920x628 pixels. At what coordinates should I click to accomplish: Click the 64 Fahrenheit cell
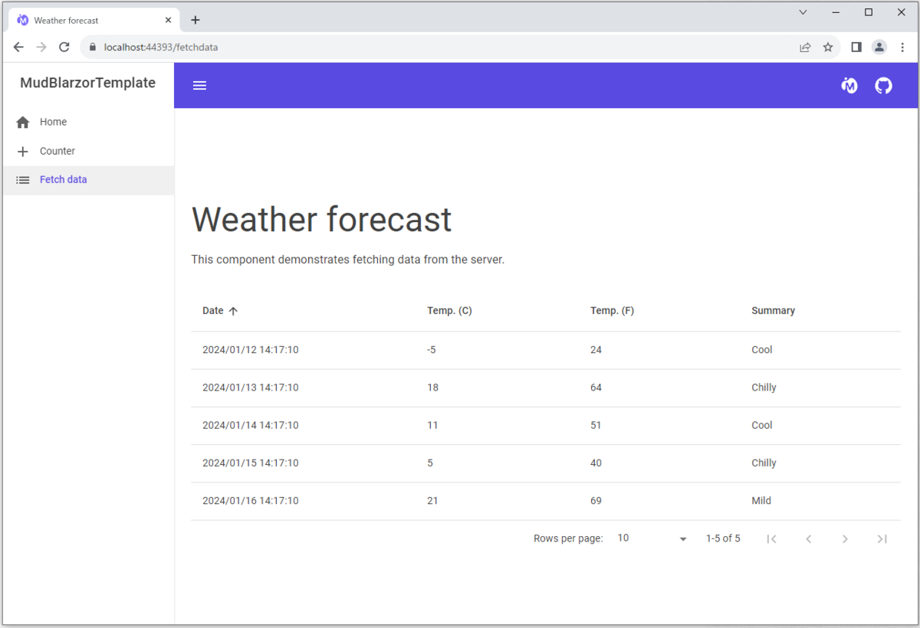(x=596, y=388)
